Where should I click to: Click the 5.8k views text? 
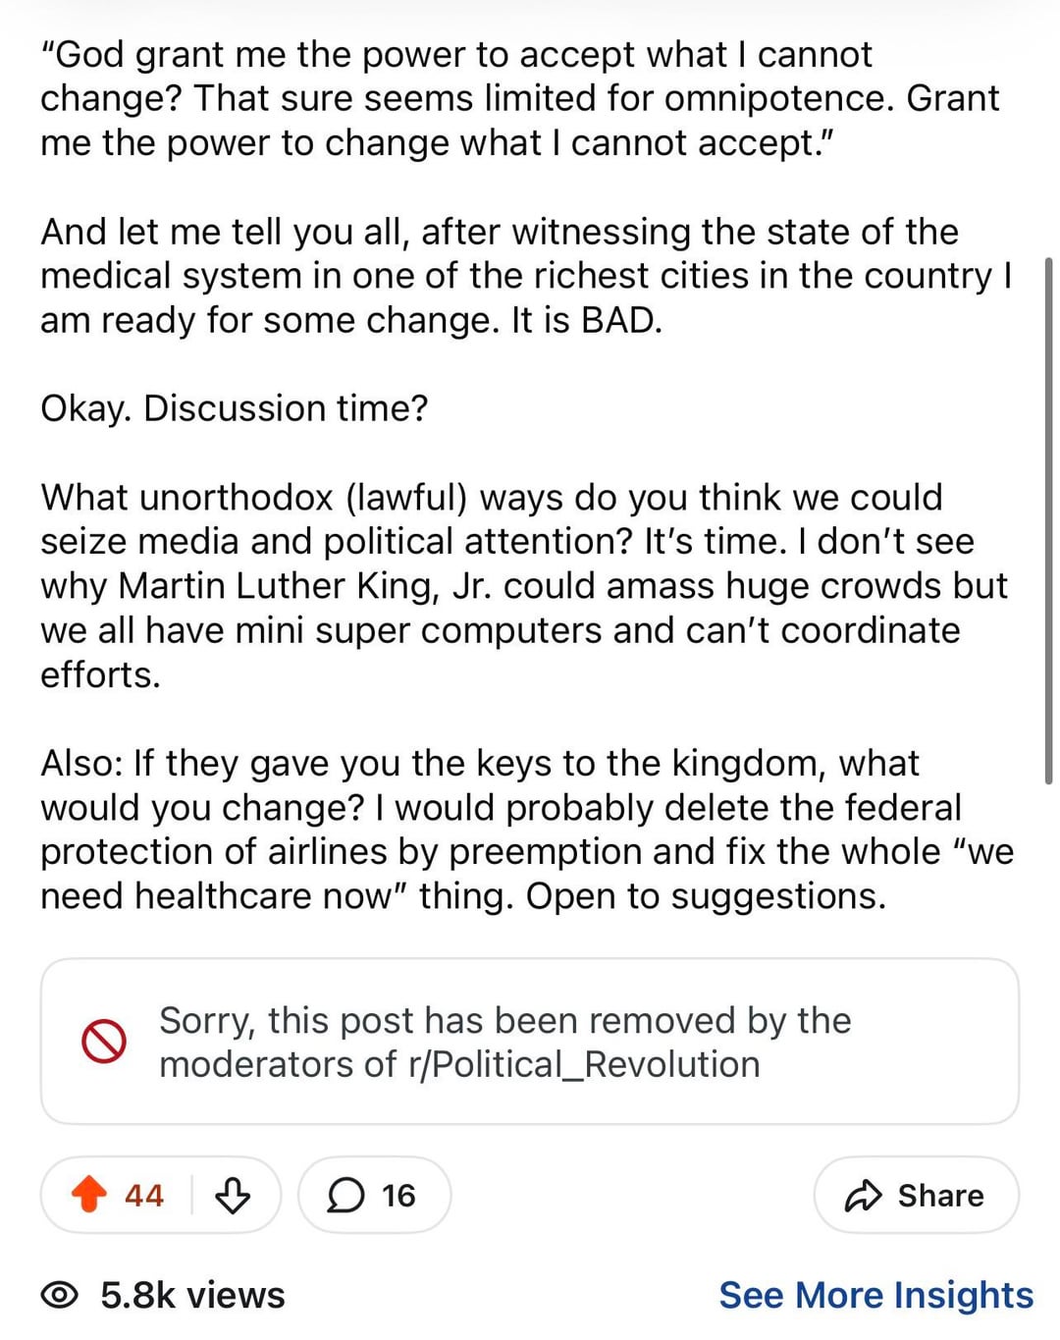tap(192, 1296)
